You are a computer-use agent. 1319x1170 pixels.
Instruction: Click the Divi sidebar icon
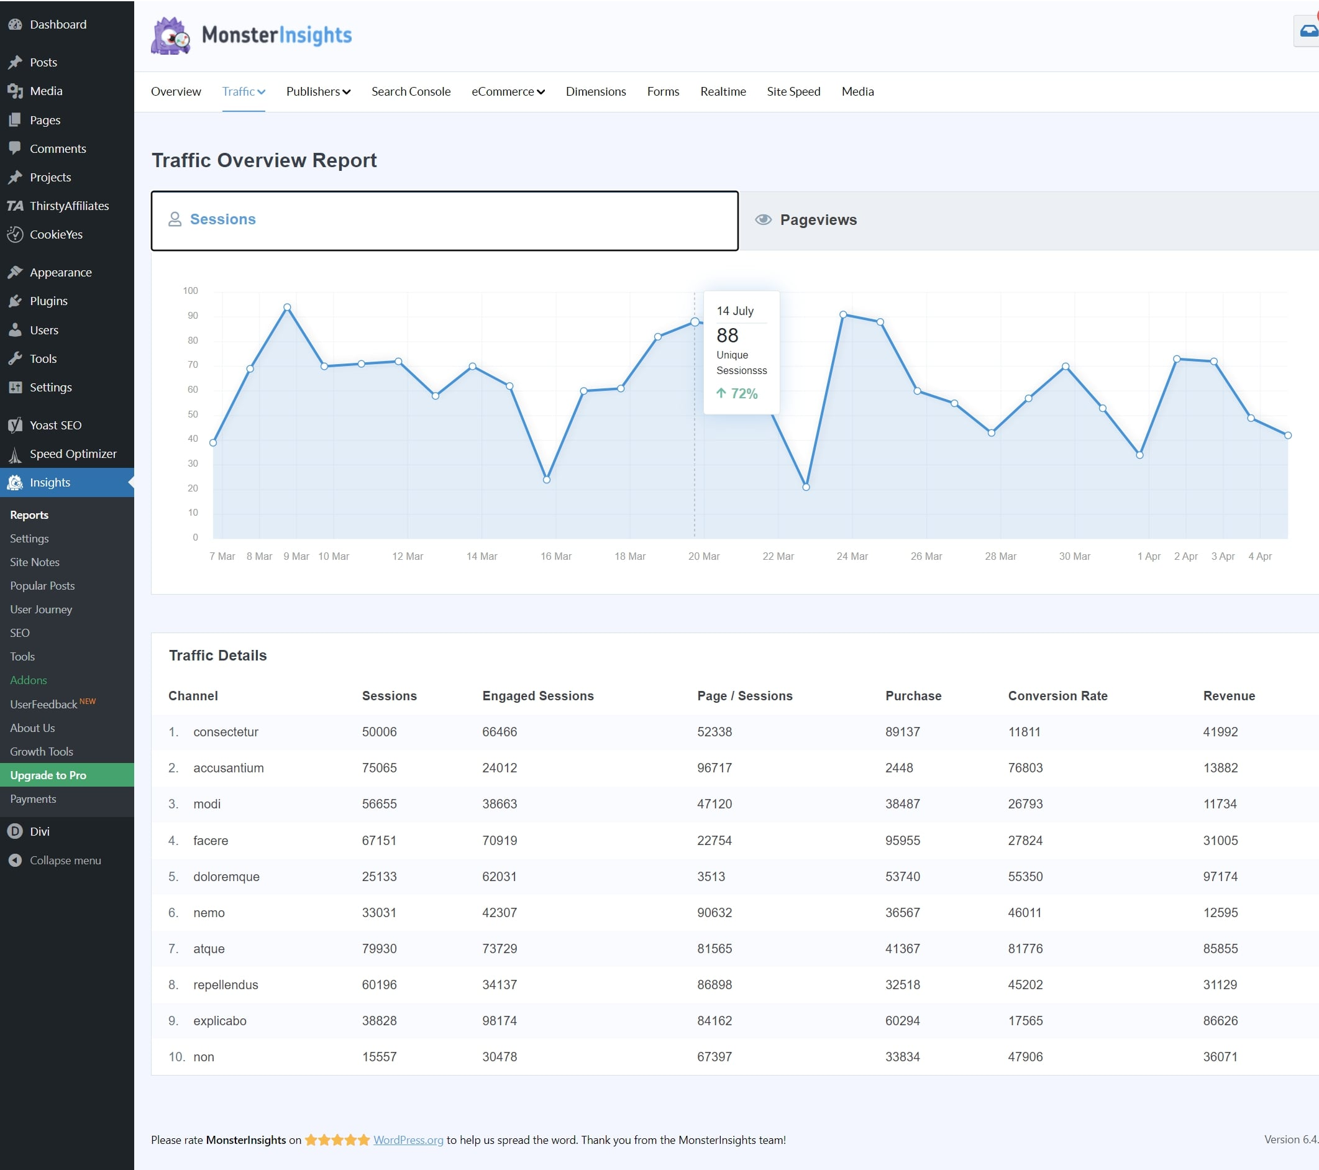16,831
